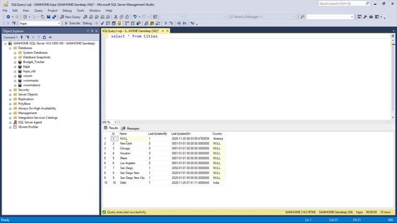
Task: Collapse the SANHOME server node
Action: pyautogui.click(x=6, y=43)
